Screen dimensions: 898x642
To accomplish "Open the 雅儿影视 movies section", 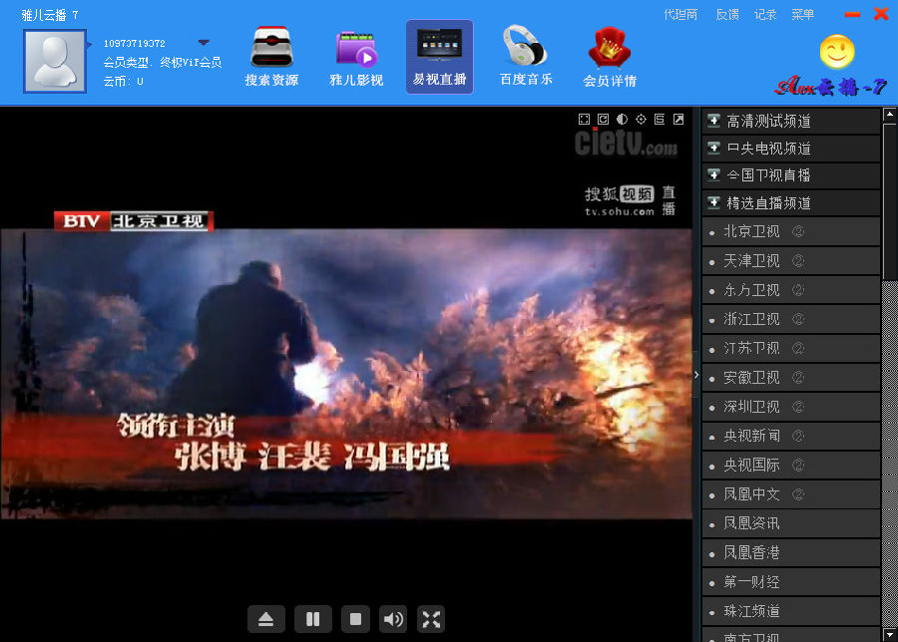I will 355,57.
